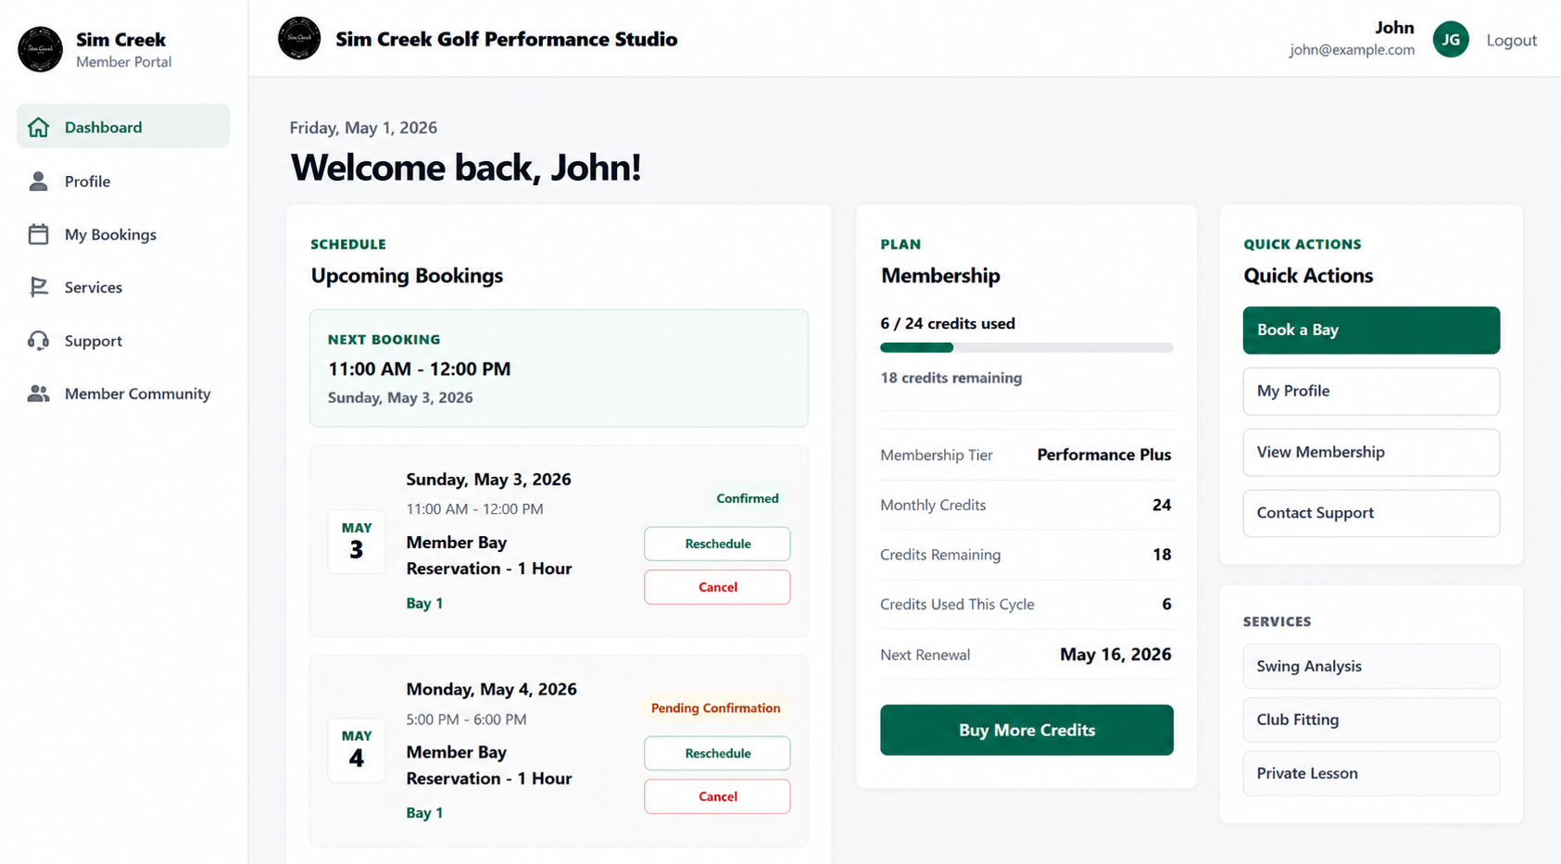Select Contact Support quick action

point(1371,513)
